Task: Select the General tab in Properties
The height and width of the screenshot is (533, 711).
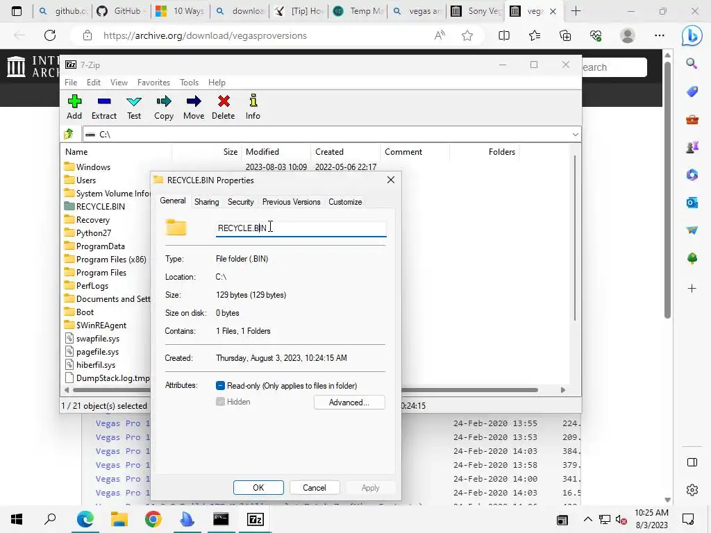Action: [x=173, y=201]
